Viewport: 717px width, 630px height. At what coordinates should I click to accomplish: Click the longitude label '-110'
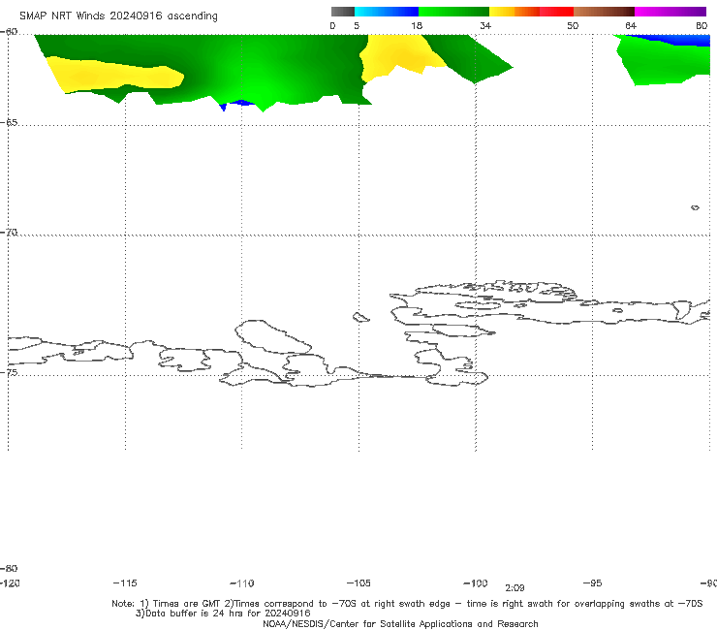242,583
